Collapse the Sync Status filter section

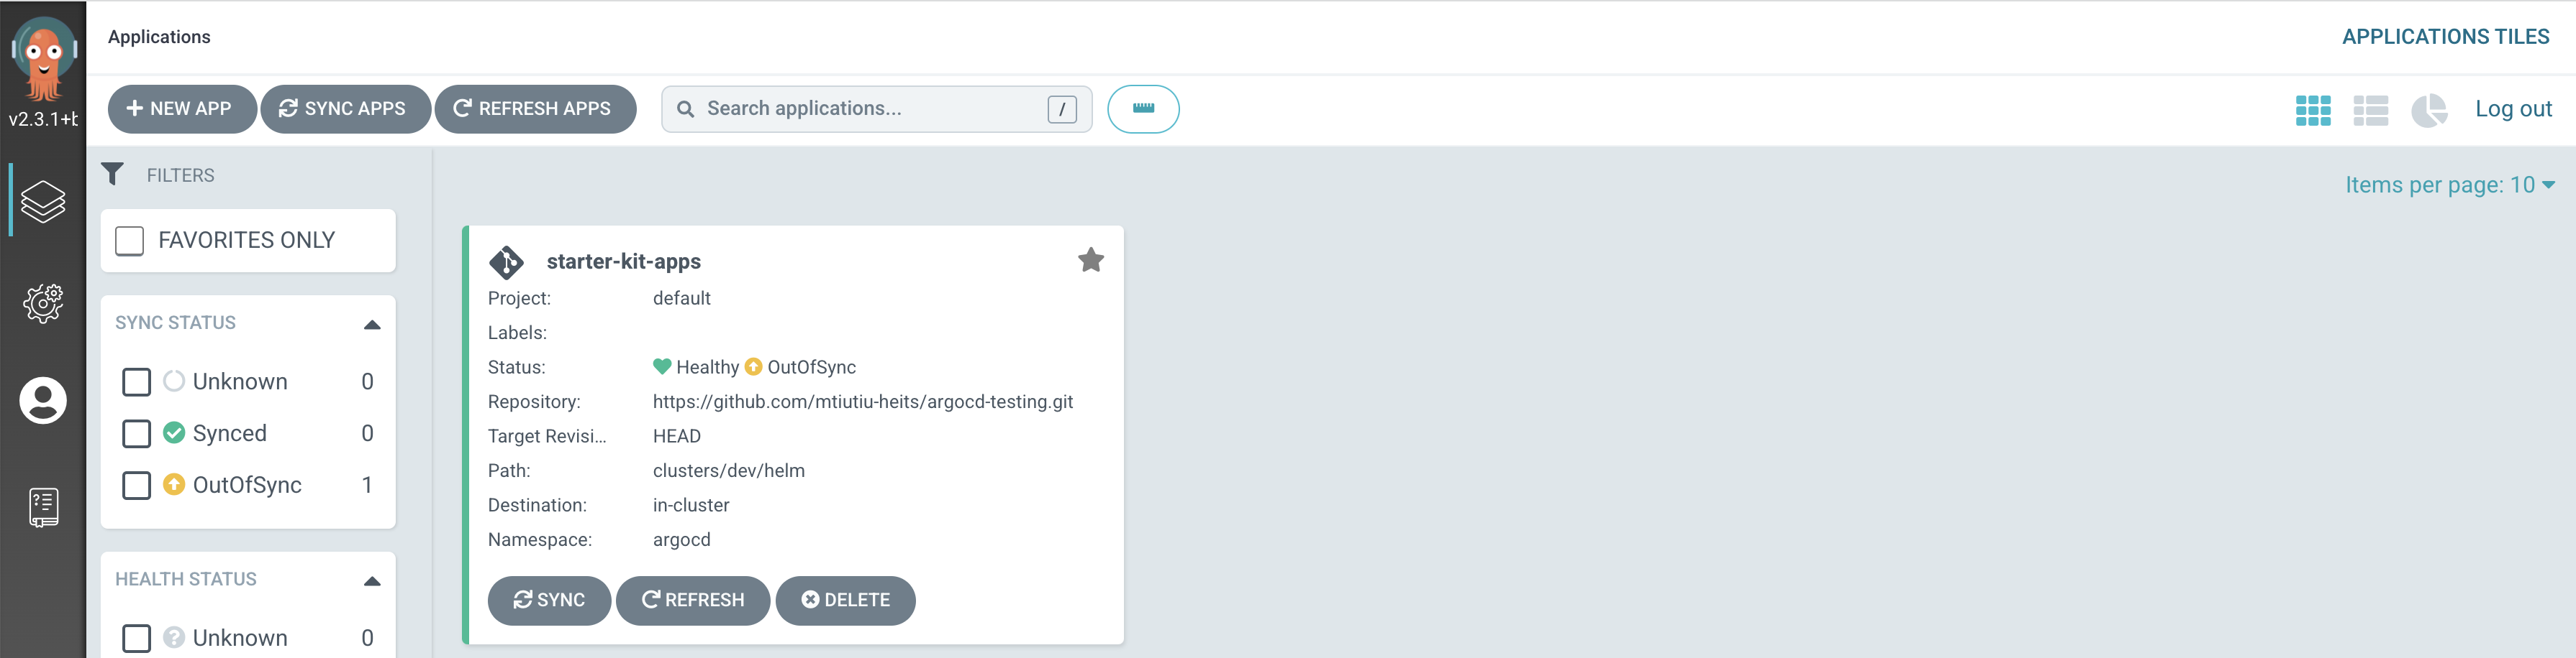[372, 323]
